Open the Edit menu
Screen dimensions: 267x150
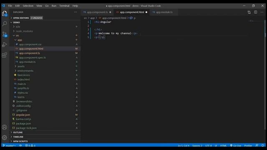click(x=18, y=5)
